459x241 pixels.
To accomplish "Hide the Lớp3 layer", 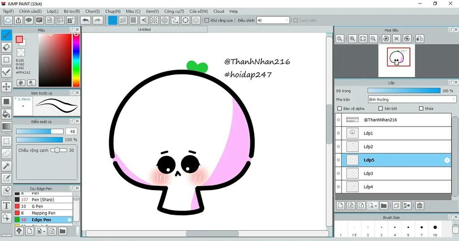I will 338,173.
